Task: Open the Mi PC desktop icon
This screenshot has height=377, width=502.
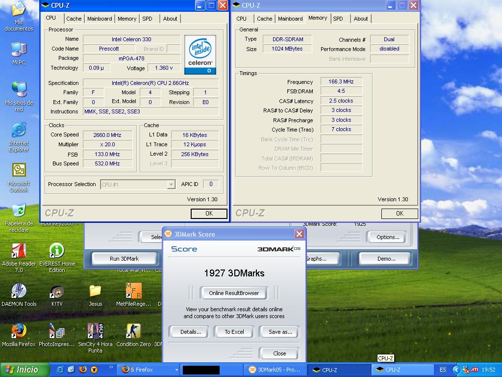Action: coord(19,50)
